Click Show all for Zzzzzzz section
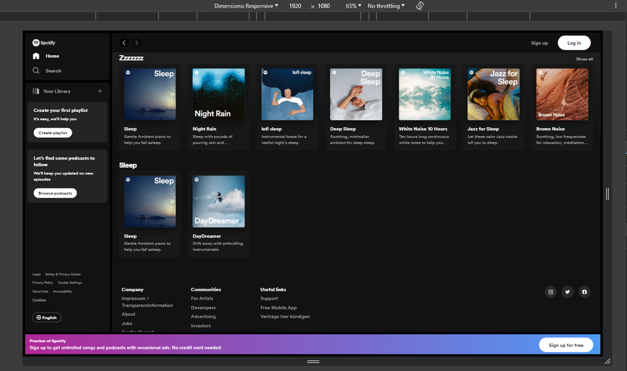This screenshot has width=627, height=371. click(585, 59)
